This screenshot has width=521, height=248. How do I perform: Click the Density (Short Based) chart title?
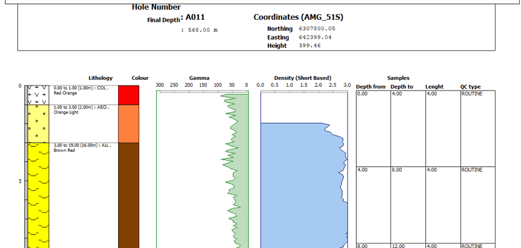click(x=302, y=78)
